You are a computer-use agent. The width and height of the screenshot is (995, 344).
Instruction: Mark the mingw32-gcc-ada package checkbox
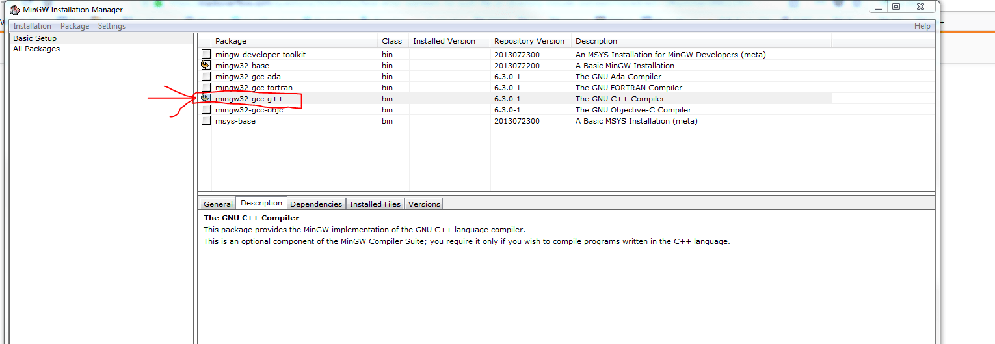[206, 77]
